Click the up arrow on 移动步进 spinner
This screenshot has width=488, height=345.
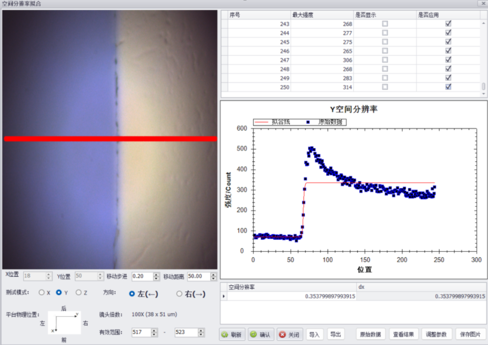click(x=156, y=274)
